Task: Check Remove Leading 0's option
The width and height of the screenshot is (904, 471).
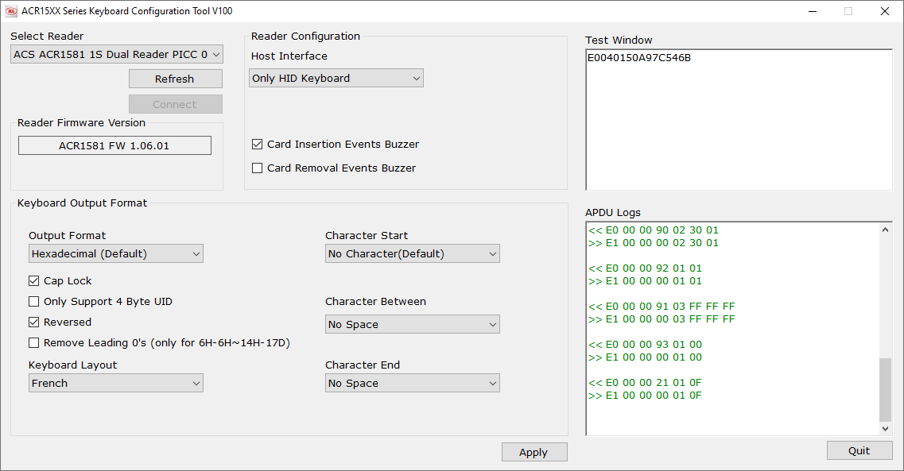Action: (34, 343)
